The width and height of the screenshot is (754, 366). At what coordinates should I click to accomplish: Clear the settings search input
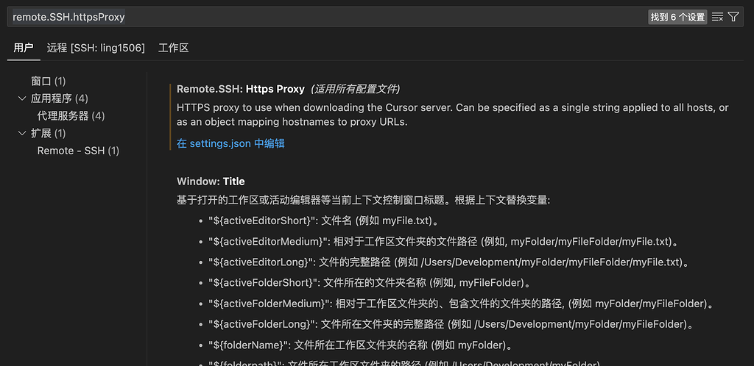(717, 17)
